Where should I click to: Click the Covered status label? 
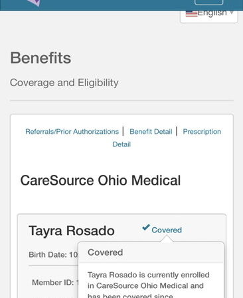(x=167, y=230)
